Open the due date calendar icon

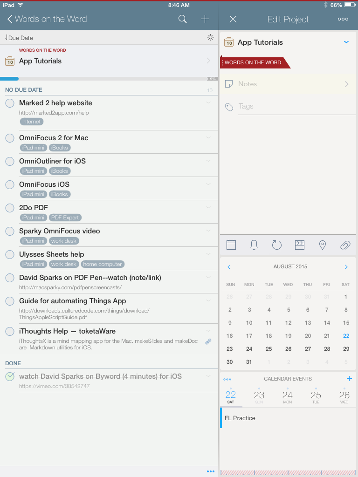[x=231, y=245]
